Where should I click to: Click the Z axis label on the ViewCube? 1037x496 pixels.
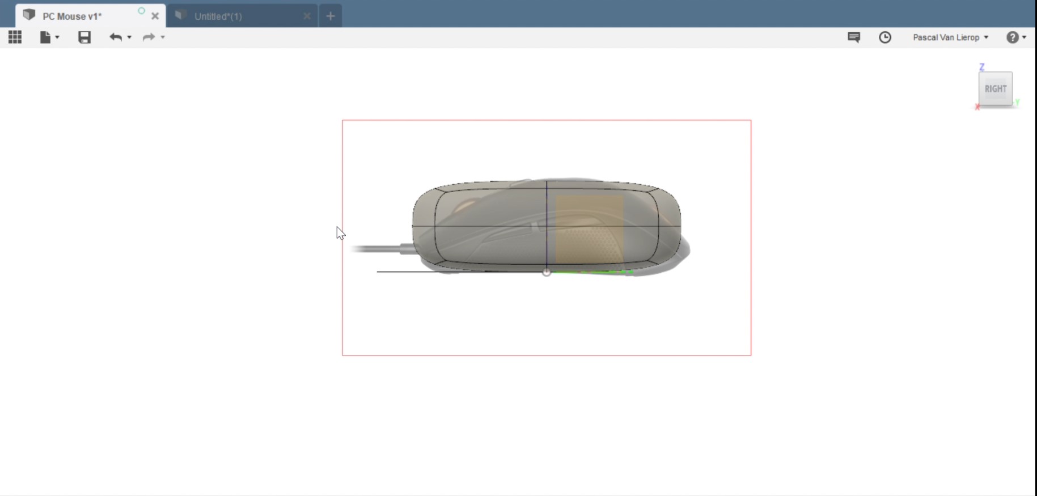[x=982, y=67]
